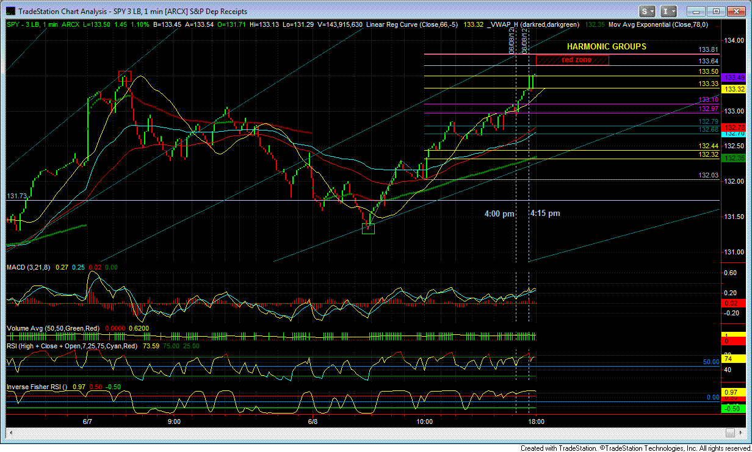Click the yellow 133.32 axis price marker
Viewport: 752px width, 452px height.
pyautogui.click(x=734, y=89)
